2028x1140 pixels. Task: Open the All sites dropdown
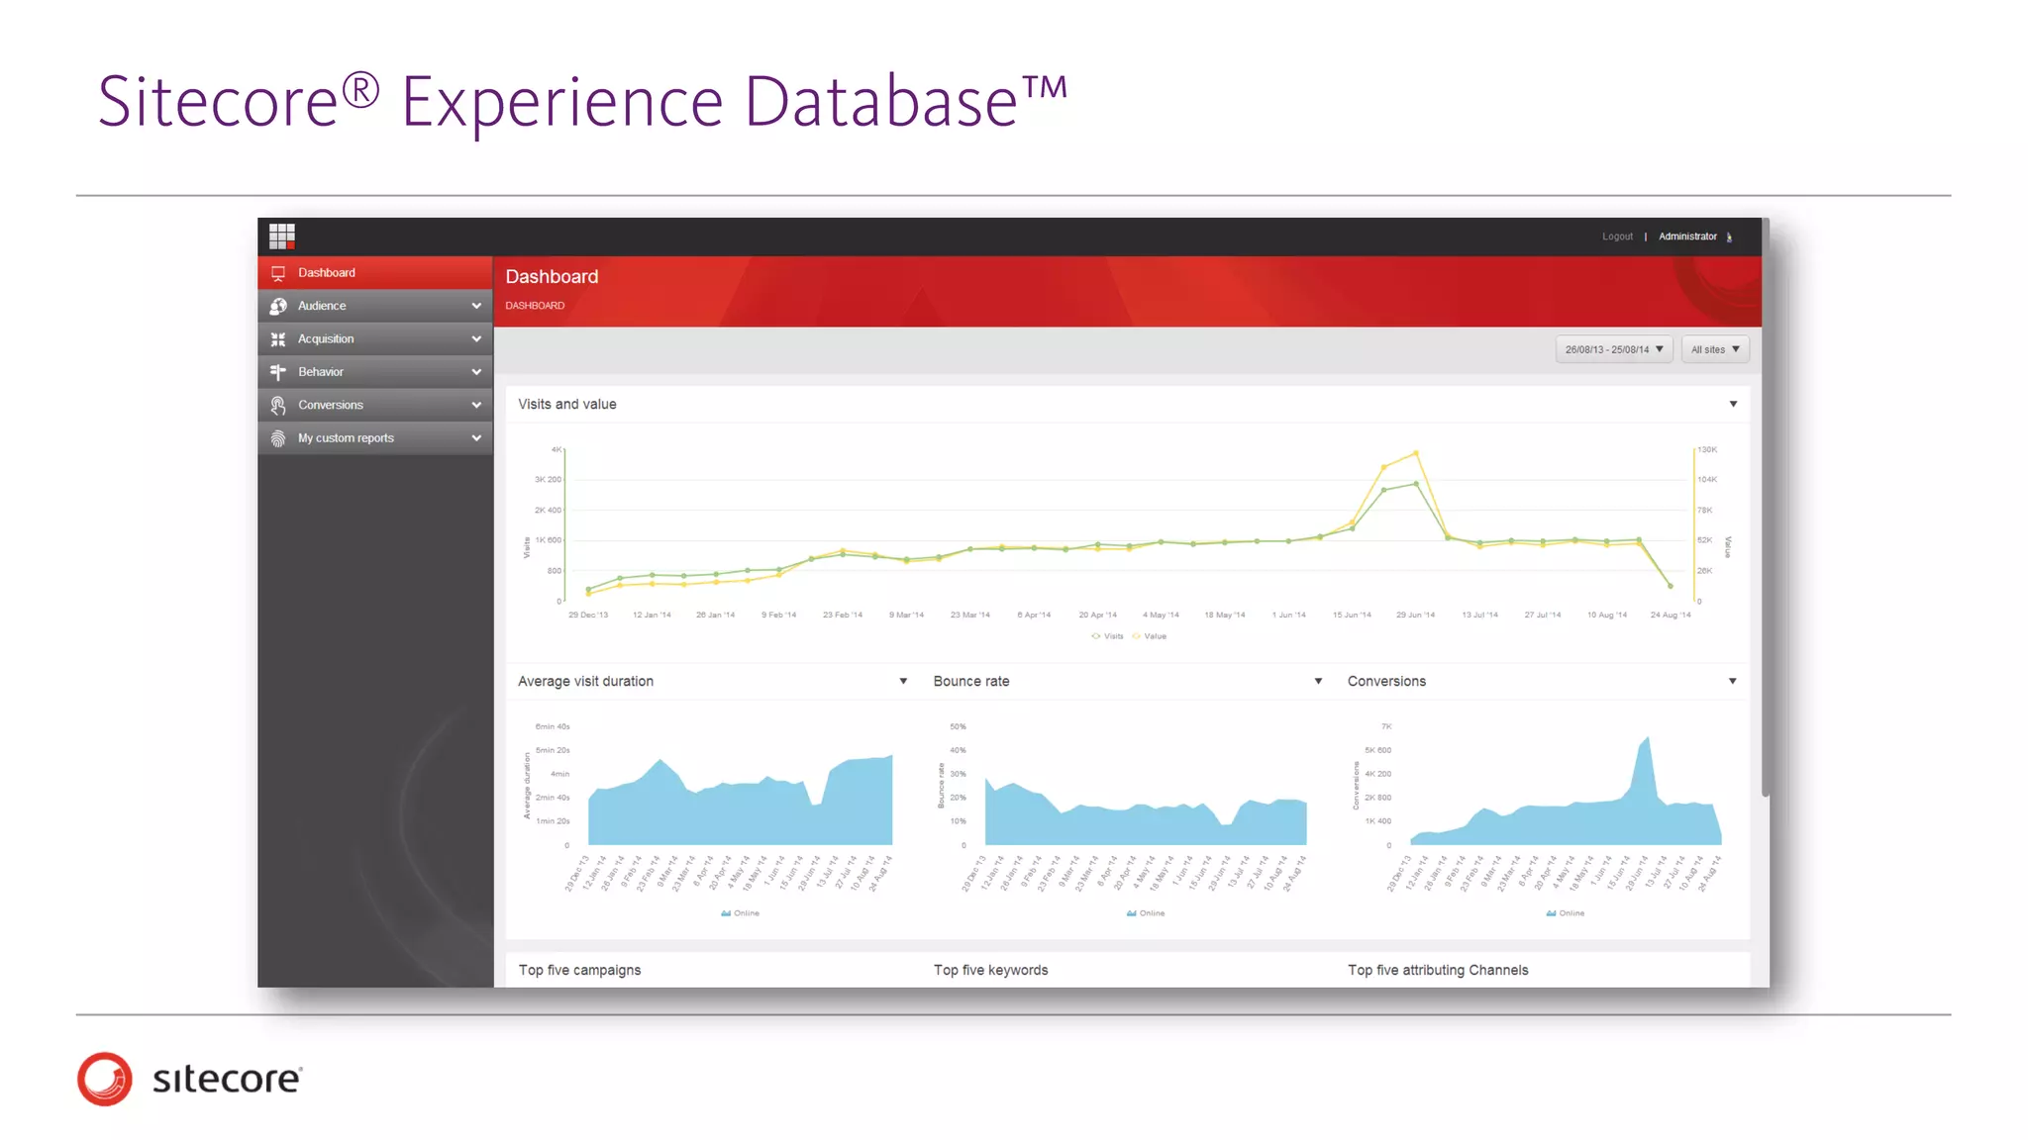pos(1715,349)
